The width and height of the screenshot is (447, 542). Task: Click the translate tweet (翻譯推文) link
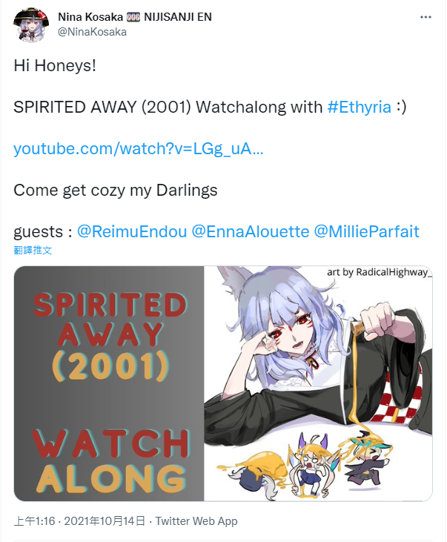(x=33, y=251)
